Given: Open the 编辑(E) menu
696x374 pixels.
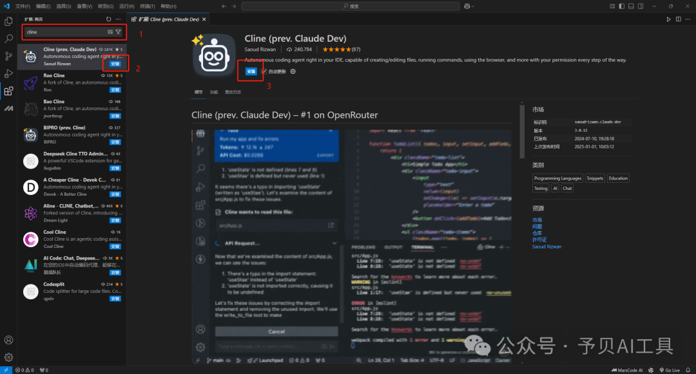Looking at the screenshot, I should (43, 6).
